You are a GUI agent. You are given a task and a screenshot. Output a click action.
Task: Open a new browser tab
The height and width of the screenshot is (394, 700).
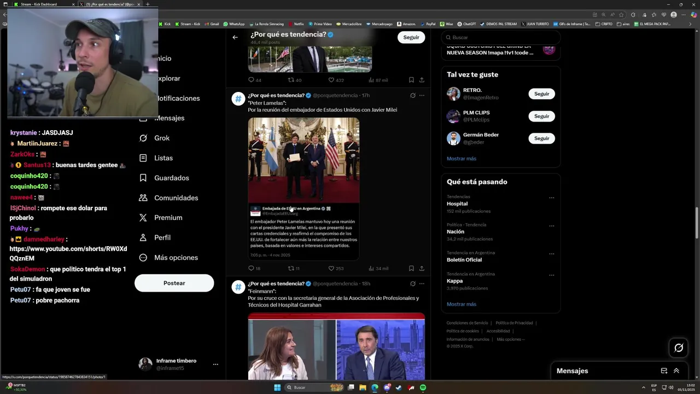[x=147, y=4]
